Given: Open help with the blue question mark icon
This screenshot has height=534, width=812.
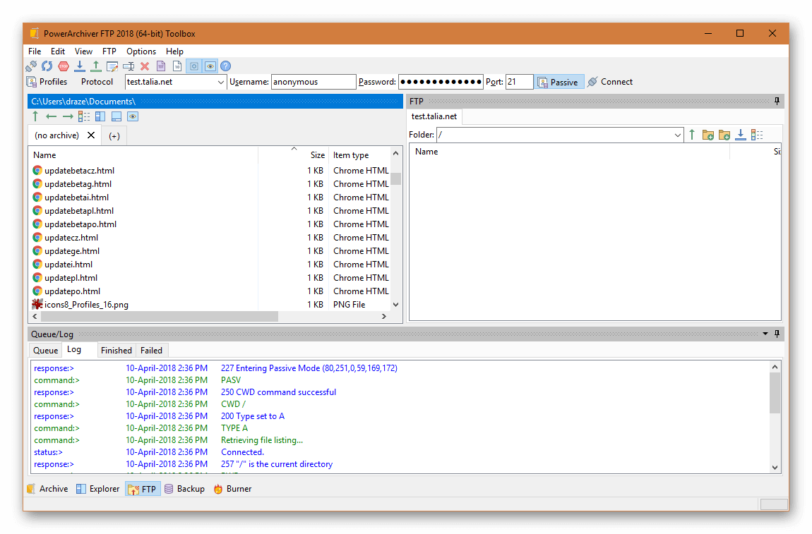Looking at the screenshot, I should coord(226,66).
